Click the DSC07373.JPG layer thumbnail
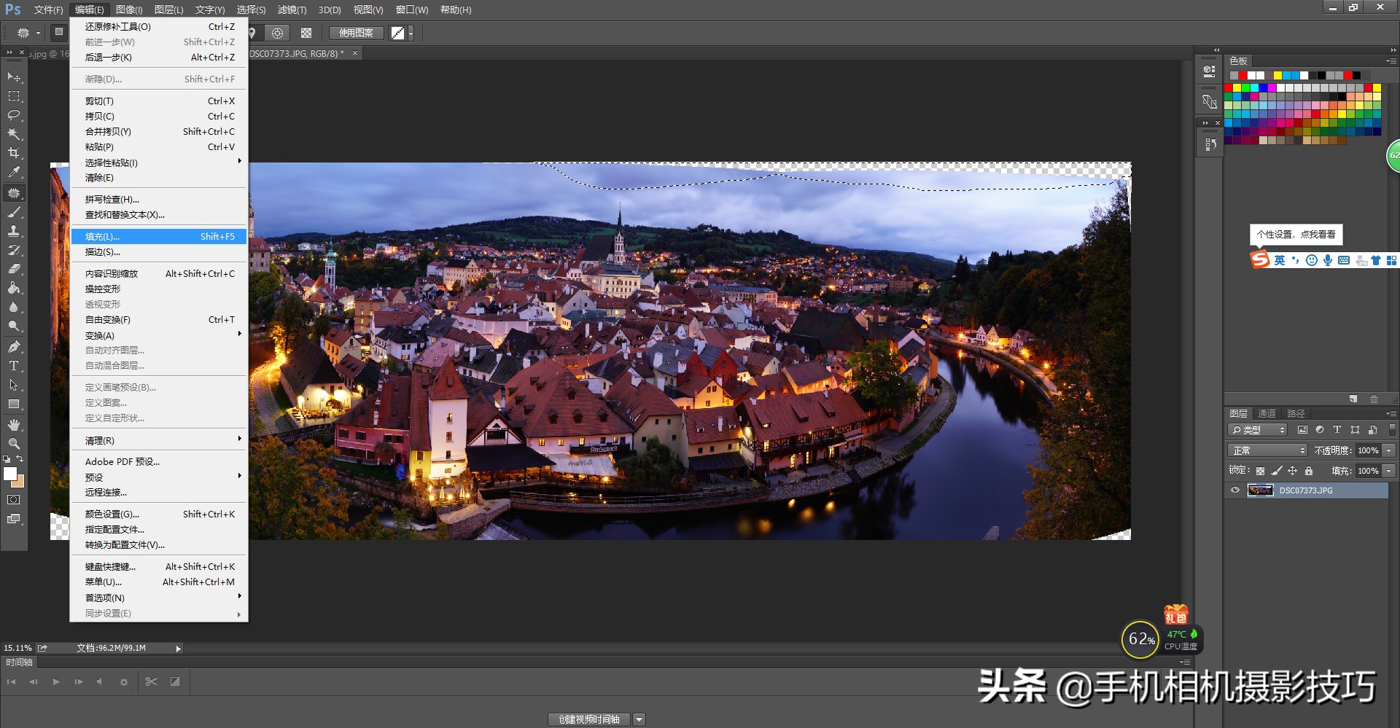This screenshot has width=1400, height=728. click(1260, 490)
